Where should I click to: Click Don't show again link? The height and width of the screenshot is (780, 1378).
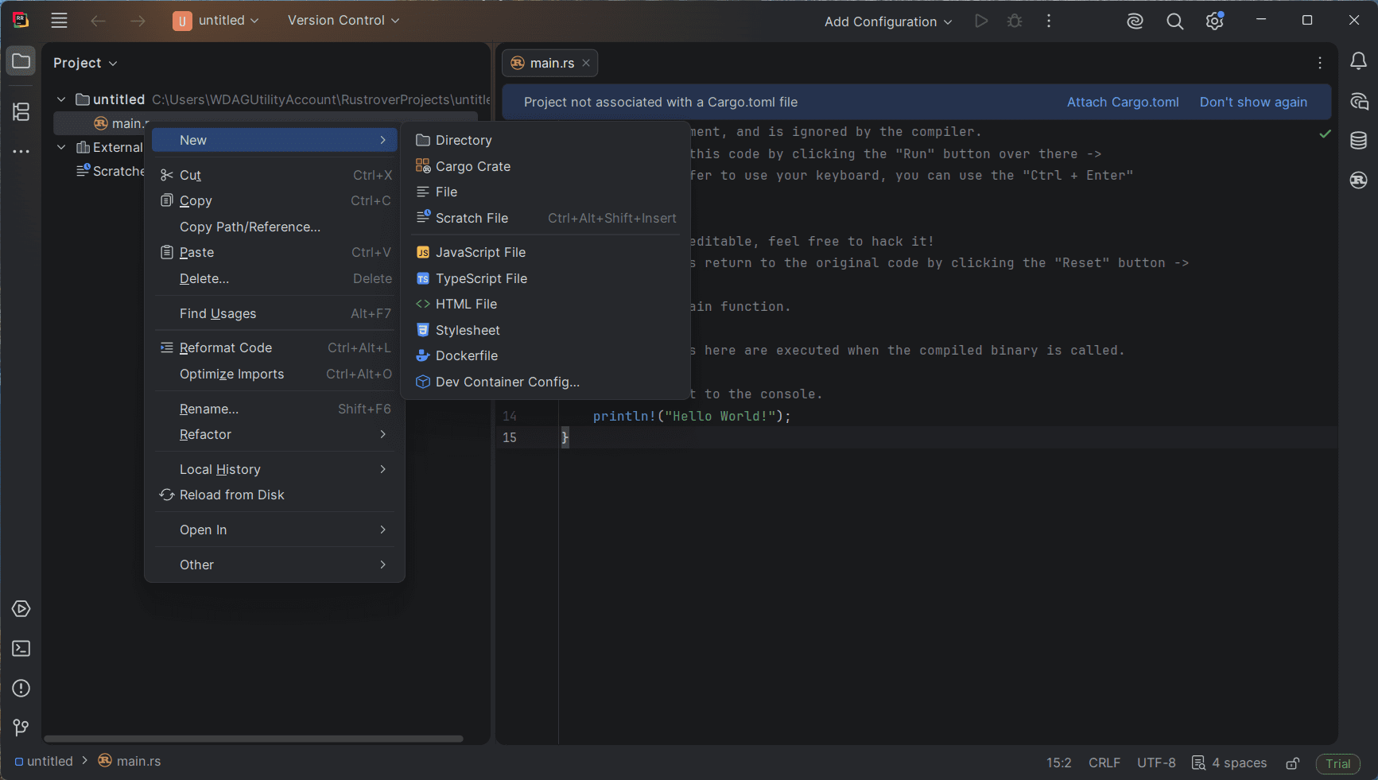click(1252, 102)
